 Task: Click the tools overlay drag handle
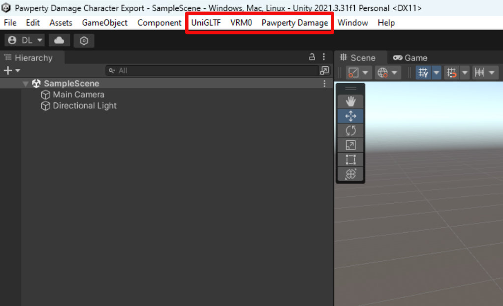[x=350, y=89]
